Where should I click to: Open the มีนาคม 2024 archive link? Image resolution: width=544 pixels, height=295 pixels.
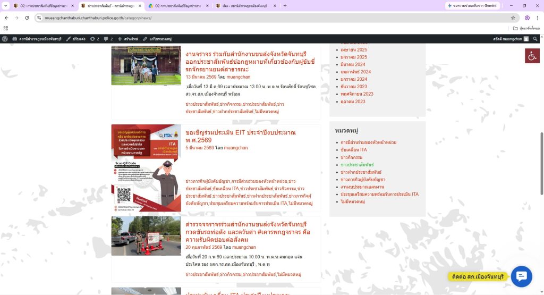[353, 64]
